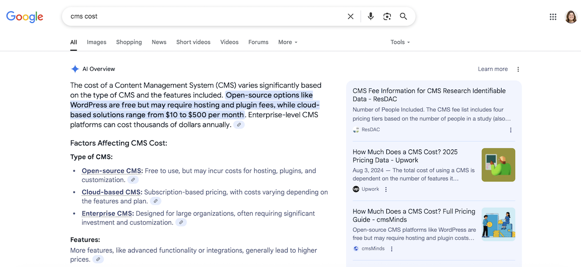
Task: Click the cmsMinds result thumbnail image
Action: click(498, 224)
